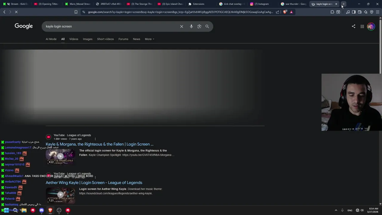The height and width of the screenshot is (215, 382).
Task: Open the Brave VPN shield icon
Action: click(x=372, y=12)
